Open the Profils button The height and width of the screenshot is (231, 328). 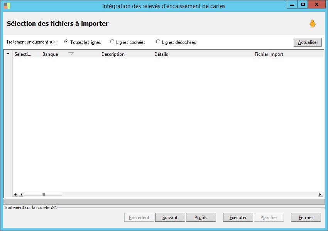point(201,218)
